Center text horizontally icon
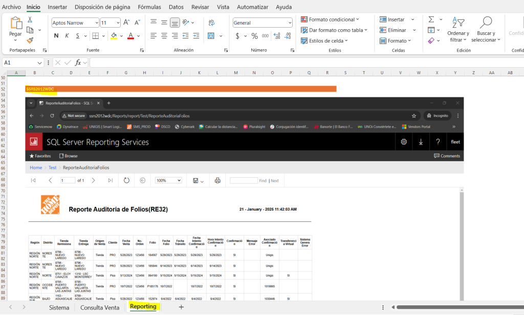 point(164,36)
